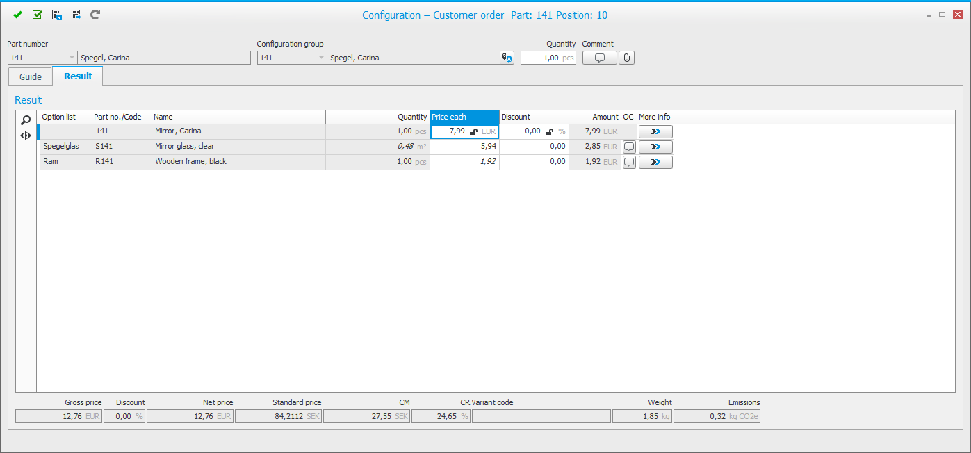Show more info for Mirror, Carina row
The image size is (971, 453).
[655, 131]
